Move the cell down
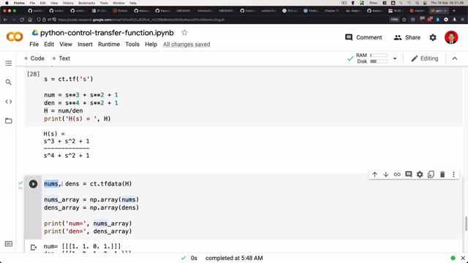Screen dimensions: 468x263 click(x=385, y=175)
